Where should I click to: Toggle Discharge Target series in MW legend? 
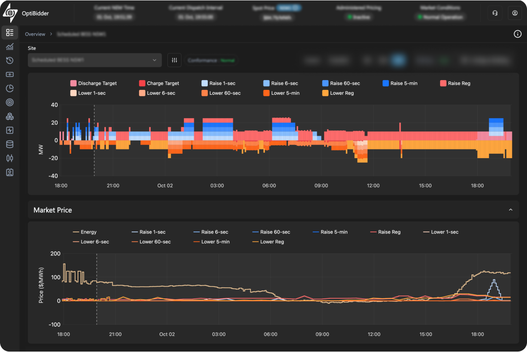(93, 83)
